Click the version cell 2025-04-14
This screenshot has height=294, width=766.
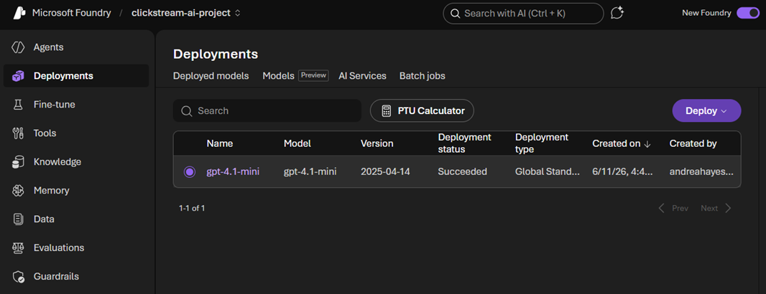[x=387, y=171]
